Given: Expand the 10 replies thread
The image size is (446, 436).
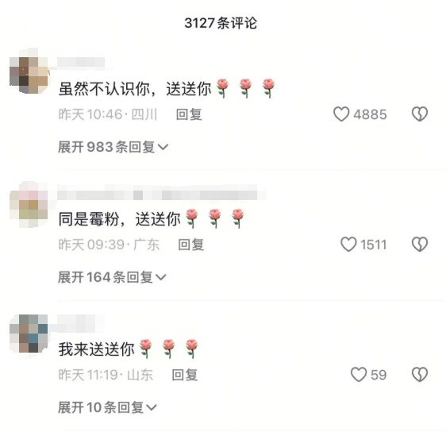Looking at the screenshot, I should (107, 407).
